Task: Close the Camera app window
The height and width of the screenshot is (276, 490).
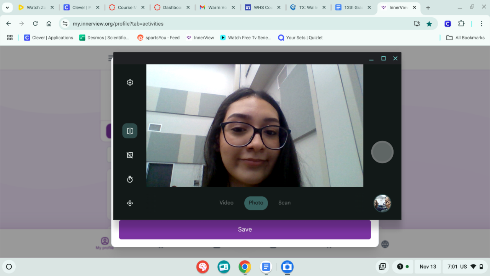Action: pyautogui.click(x=395, y=58)
